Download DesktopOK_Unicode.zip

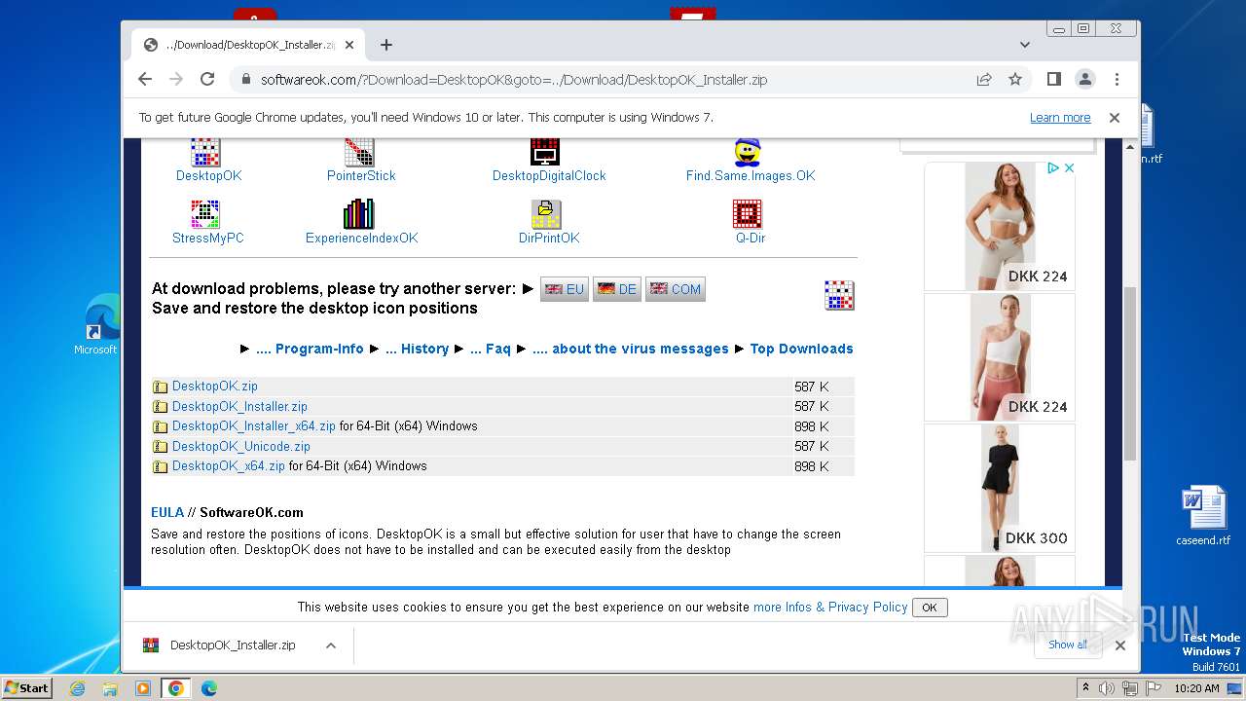(x=241, y=447)
